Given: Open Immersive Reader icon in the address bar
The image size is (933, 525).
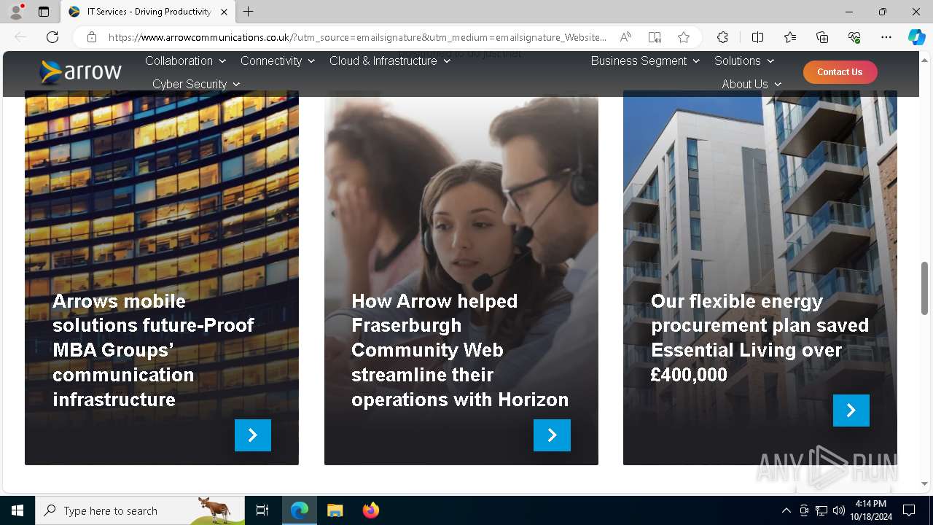Looking at the screenshot, I should [655, 37].
